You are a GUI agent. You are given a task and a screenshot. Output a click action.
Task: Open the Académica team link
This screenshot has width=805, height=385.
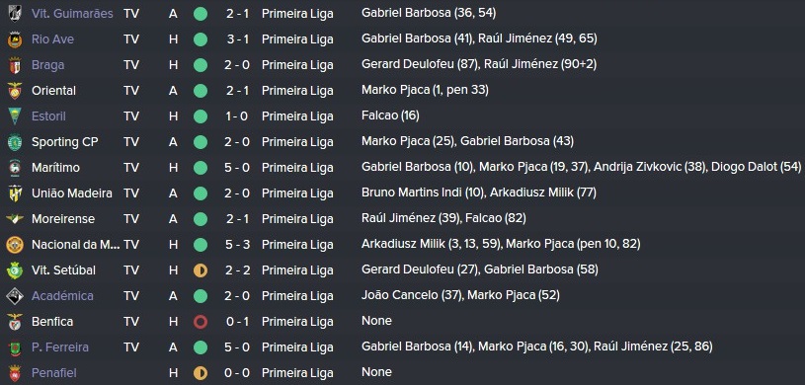[62, 296]
